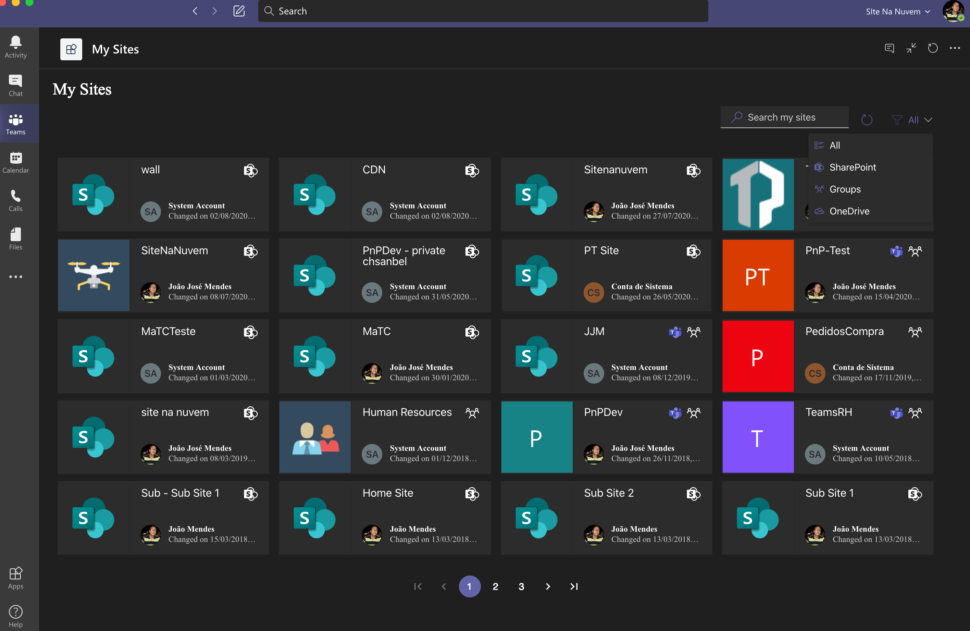Filter sites by SharePoint

(871, 168)
